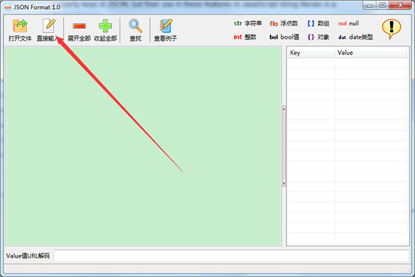Open a file with 打开文件
Viewport: 415px width, 277px height.
(20, 30)
